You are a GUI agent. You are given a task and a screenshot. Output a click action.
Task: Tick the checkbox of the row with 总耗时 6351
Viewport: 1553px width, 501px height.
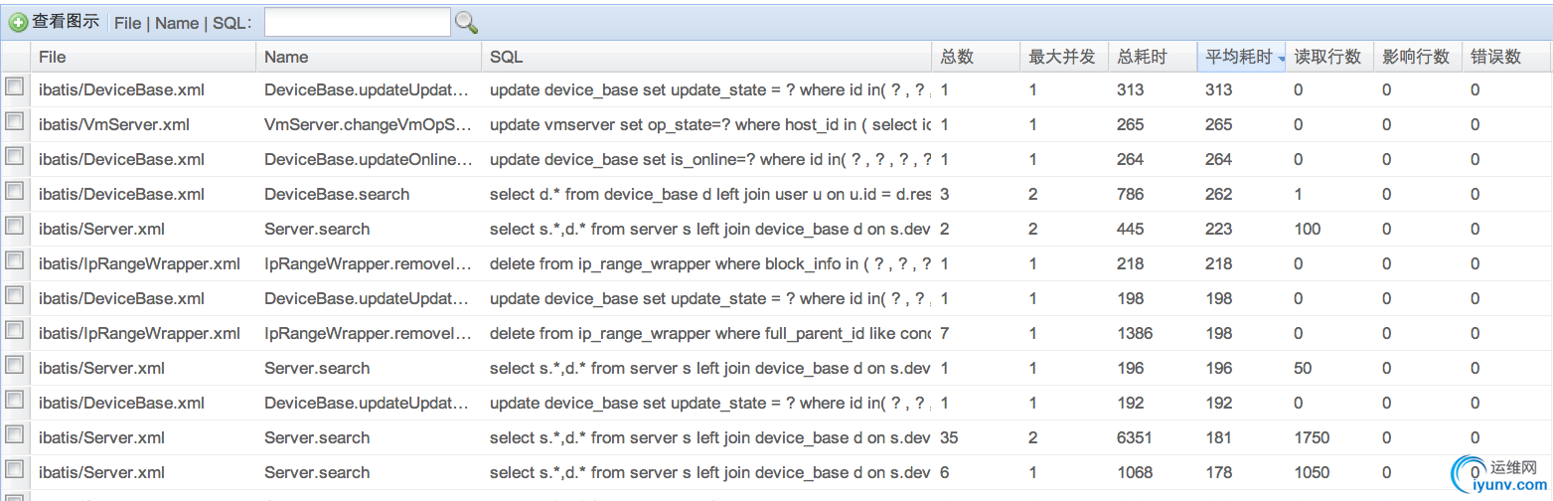[15, 436]
